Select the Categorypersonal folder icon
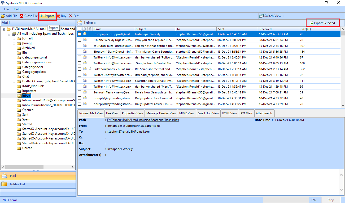This screenshot has width=345, height=203. 19,58
